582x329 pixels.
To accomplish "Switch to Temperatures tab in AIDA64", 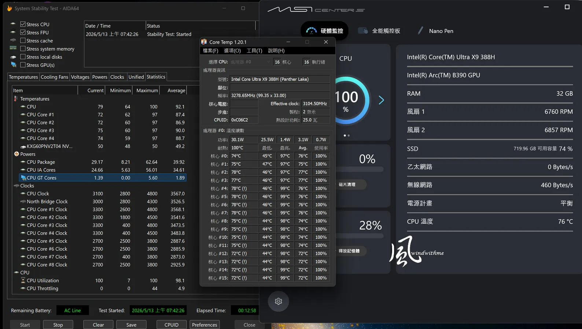I will [x=23, y=77].
